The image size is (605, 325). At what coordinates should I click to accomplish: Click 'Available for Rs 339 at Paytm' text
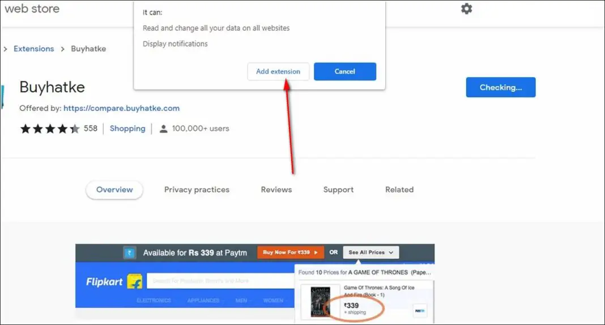tap(195, 253)
